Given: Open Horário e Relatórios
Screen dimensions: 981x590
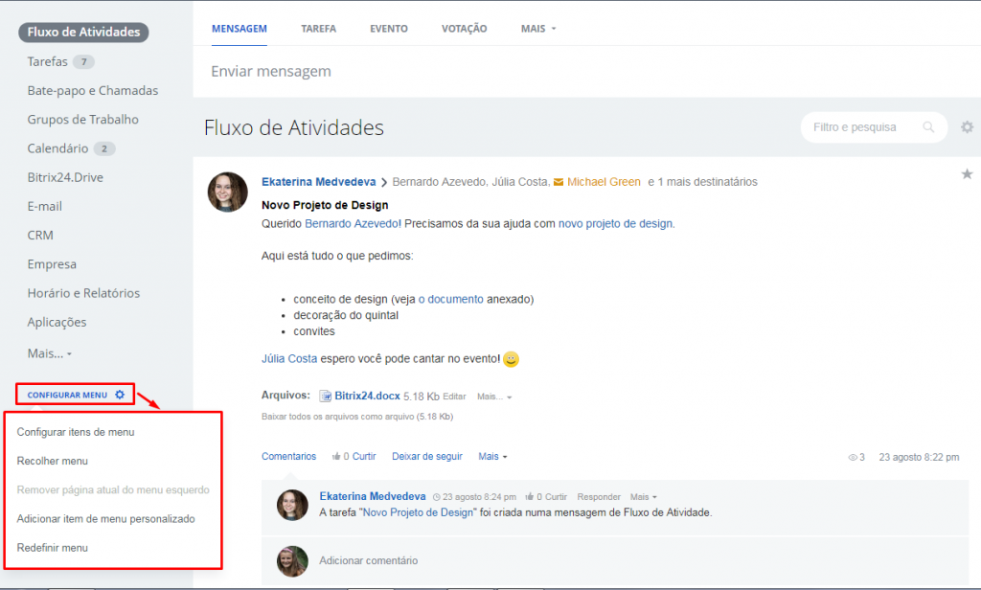Looking at the screenshot, I should pos(83,293).
